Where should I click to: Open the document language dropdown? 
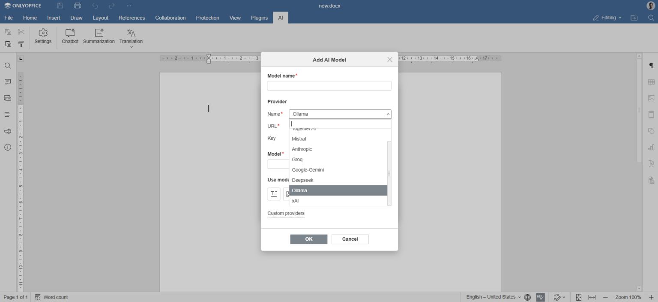[x=492, y=297]
